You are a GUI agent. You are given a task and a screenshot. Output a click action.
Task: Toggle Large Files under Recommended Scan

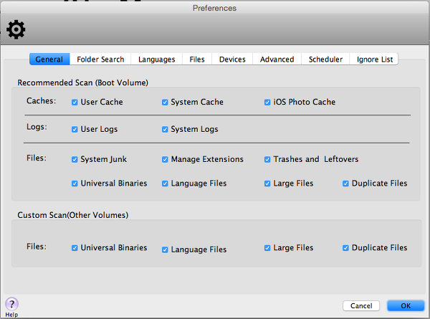pos(267,184)
